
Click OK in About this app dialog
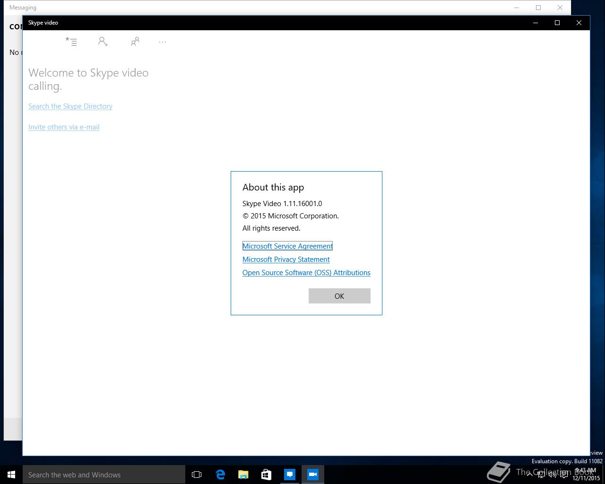(339, 296)
